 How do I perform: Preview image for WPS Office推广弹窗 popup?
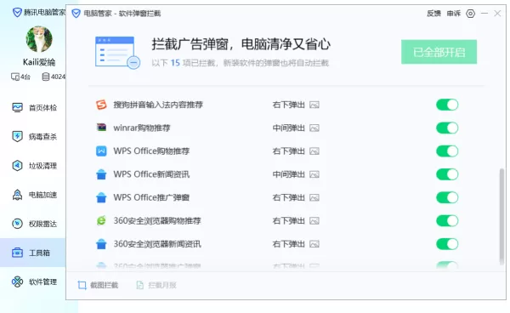tap(314, 197)
